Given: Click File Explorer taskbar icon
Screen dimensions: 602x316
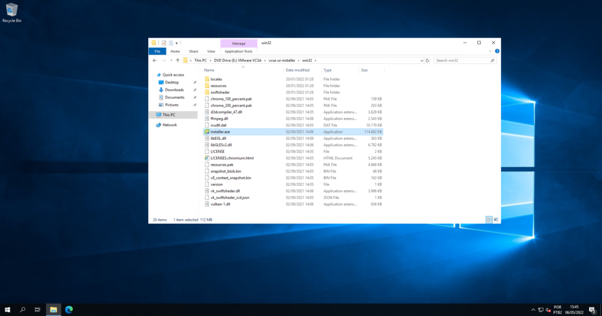Looking at the screenshot, I should point(53,310).
